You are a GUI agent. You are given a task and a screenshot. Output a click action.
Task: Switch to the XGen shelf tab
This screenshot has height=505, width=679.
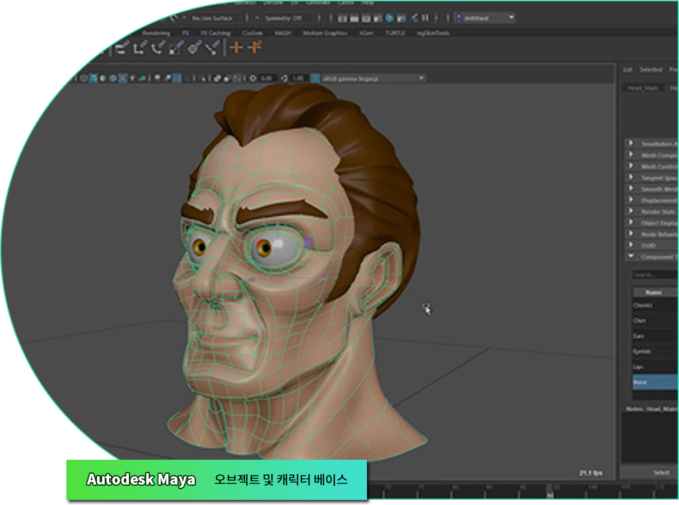tap(366, 33)
